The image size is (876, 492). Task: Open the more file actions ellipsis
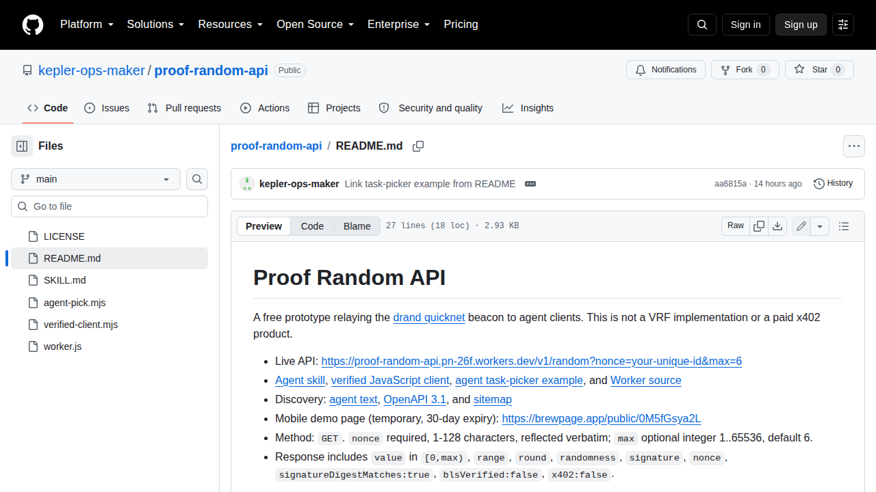854,146
